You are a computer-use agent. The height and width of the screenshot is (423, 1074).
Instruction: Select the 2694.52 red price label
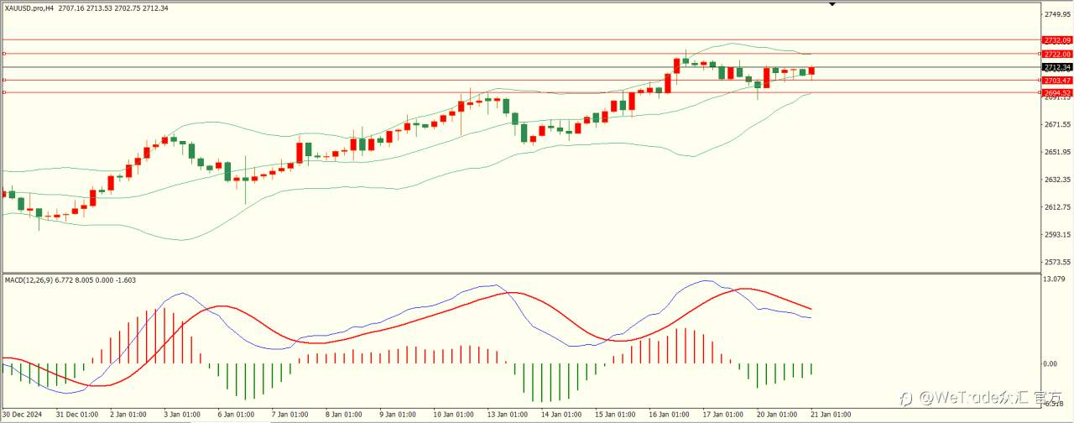click(1056, 93)
